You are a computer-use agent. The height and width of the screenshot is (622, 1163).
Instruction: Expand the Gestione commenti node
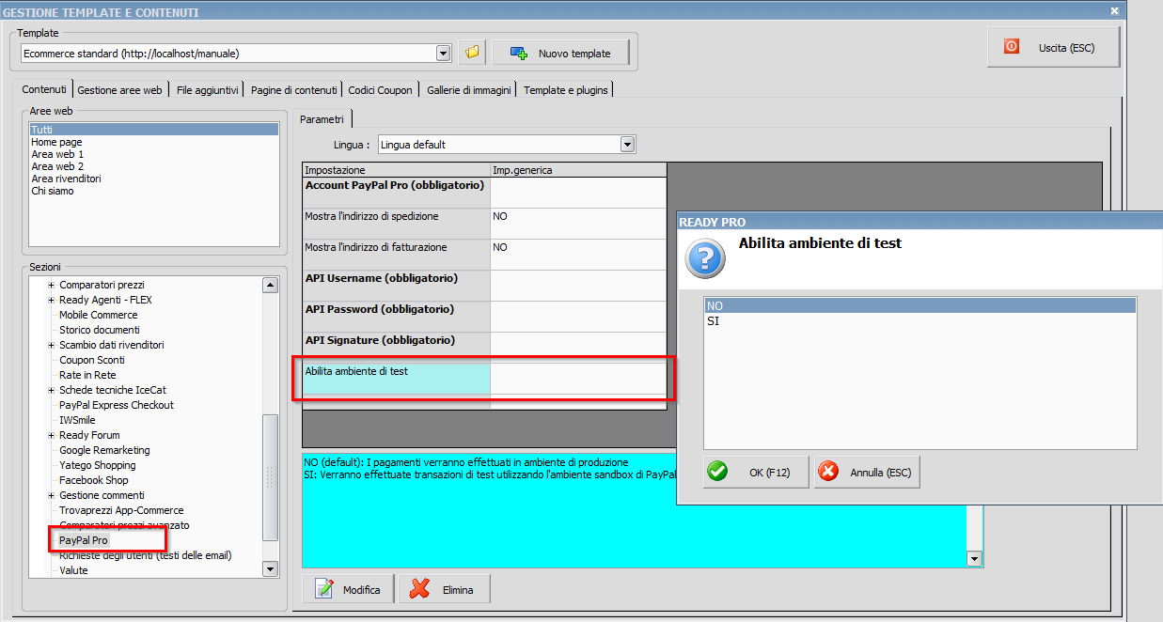click(51, 495)
